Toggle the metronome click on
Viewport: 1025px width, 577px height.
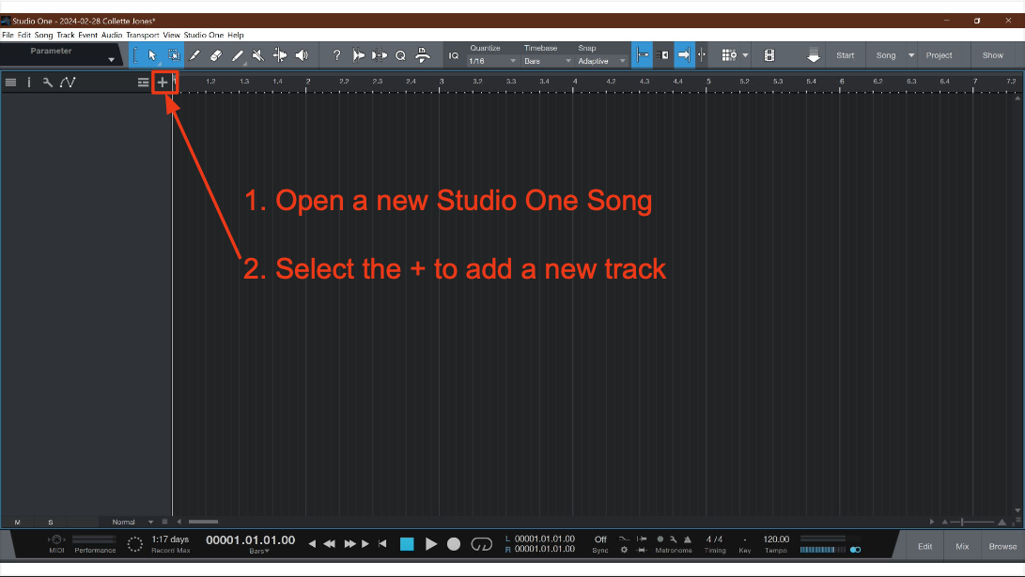tap(660, 539)
